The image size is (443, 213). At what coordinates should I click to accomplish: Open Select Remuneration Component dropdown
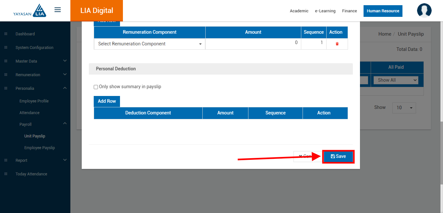click(150, 44)
